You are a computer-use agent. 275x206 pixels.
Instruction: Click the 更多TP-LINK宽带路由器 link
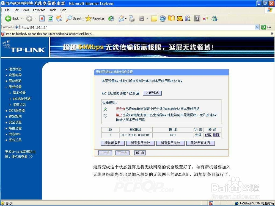click(20, 154)
